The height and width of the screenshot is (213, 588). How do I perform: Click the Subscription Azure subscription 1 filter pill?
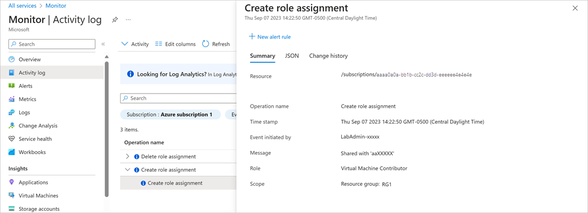[170, 114]
